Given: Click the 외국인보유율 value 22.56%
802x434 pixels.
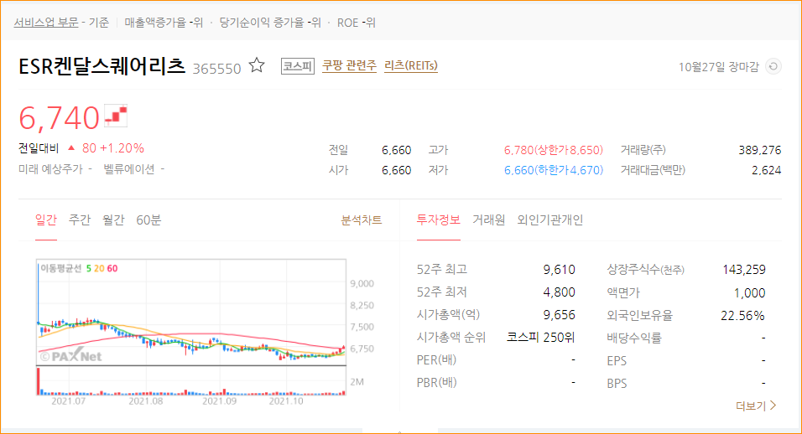Looking at the screenshot, I should (x=742, y=316).
